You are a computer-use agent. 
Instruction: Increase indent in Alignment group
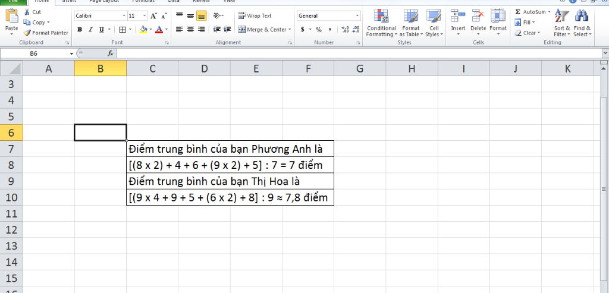pyautogui.click(x=227, y=30)
